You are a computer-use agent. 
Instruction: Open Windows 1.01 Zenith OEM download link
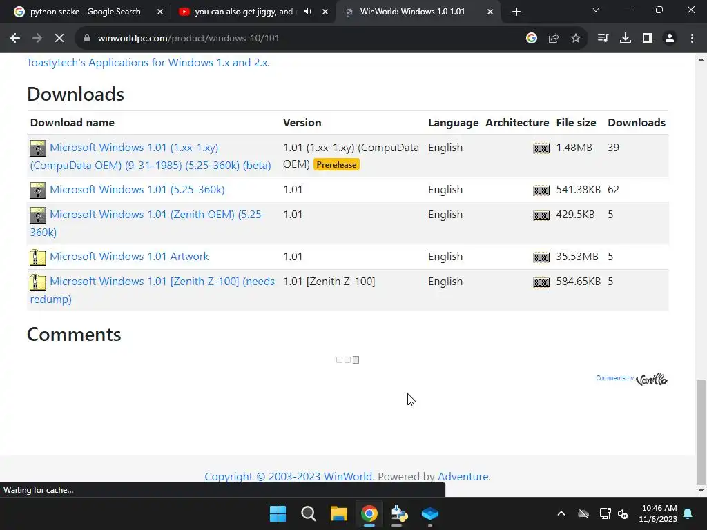(x=148, y=223)
